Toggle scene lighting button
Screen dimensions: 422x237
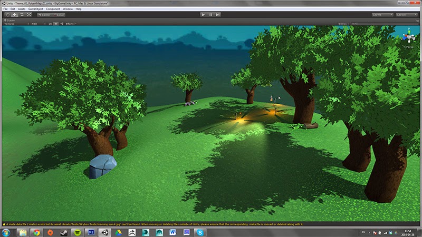click(56, 24)
